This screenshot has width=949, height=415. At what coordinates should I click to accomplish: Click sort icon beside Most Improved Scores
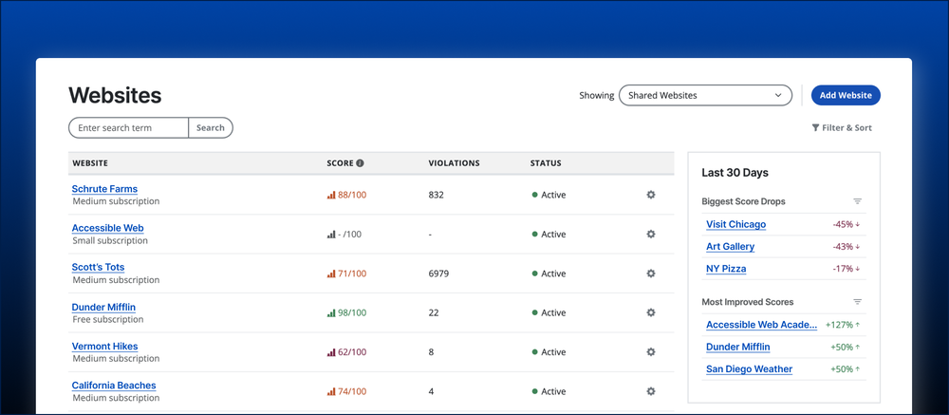pyautogui.click(x=857, y=302)
